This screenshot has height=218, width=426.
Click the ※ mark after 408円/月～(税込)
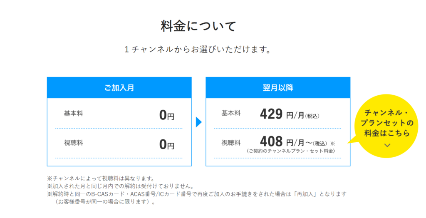pos(332,144)
